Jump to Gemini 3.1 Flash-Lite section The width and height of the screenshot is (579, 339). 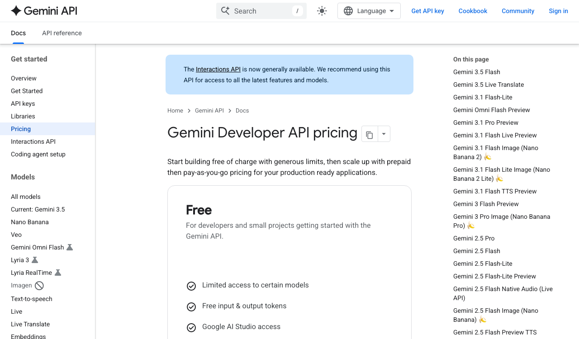pos(483,97)
